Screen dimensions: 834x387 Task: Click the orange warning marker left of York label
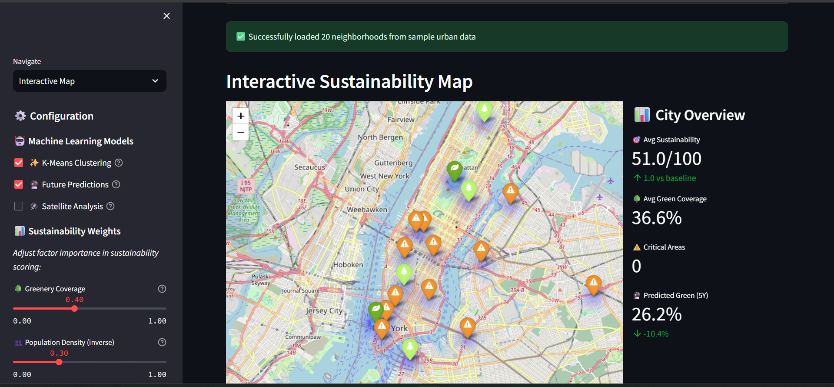(382, 329)
